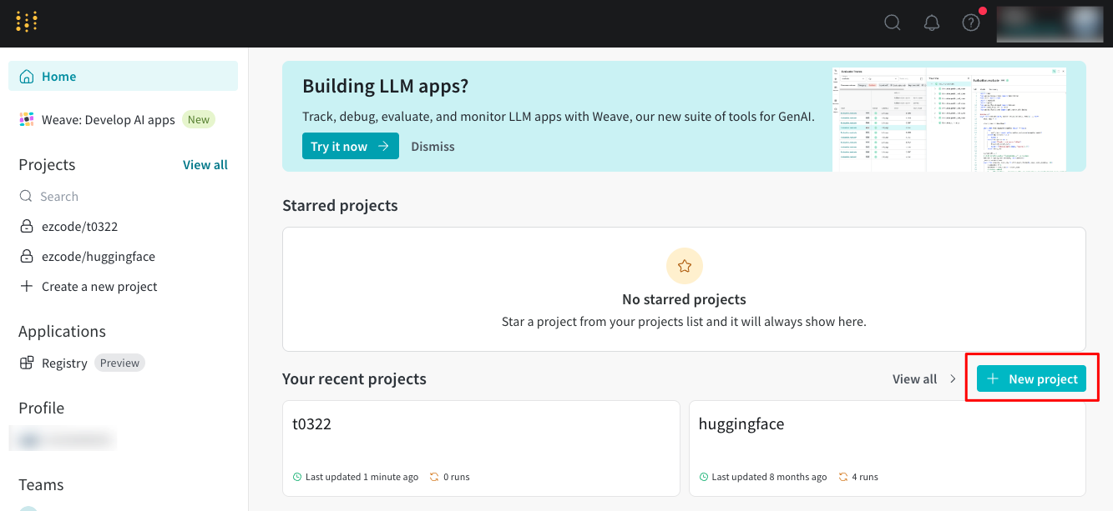Click the Preview badge next to Registry
The width and height of the screenshot is (1113, 511).
(119, 363)
